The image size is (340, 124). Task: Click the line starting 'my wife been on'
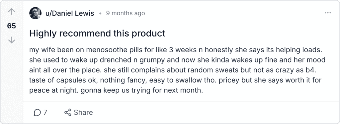[x=175, y=50]
